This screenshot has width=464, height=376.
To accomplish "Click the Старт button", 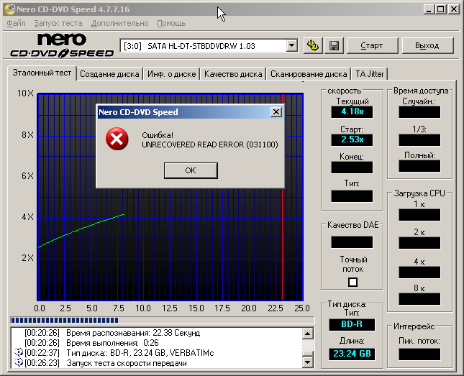I will pos(372,45).
